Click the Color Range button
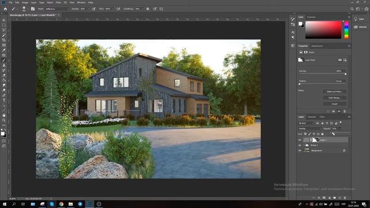370x208 pixels. point(334,98)
